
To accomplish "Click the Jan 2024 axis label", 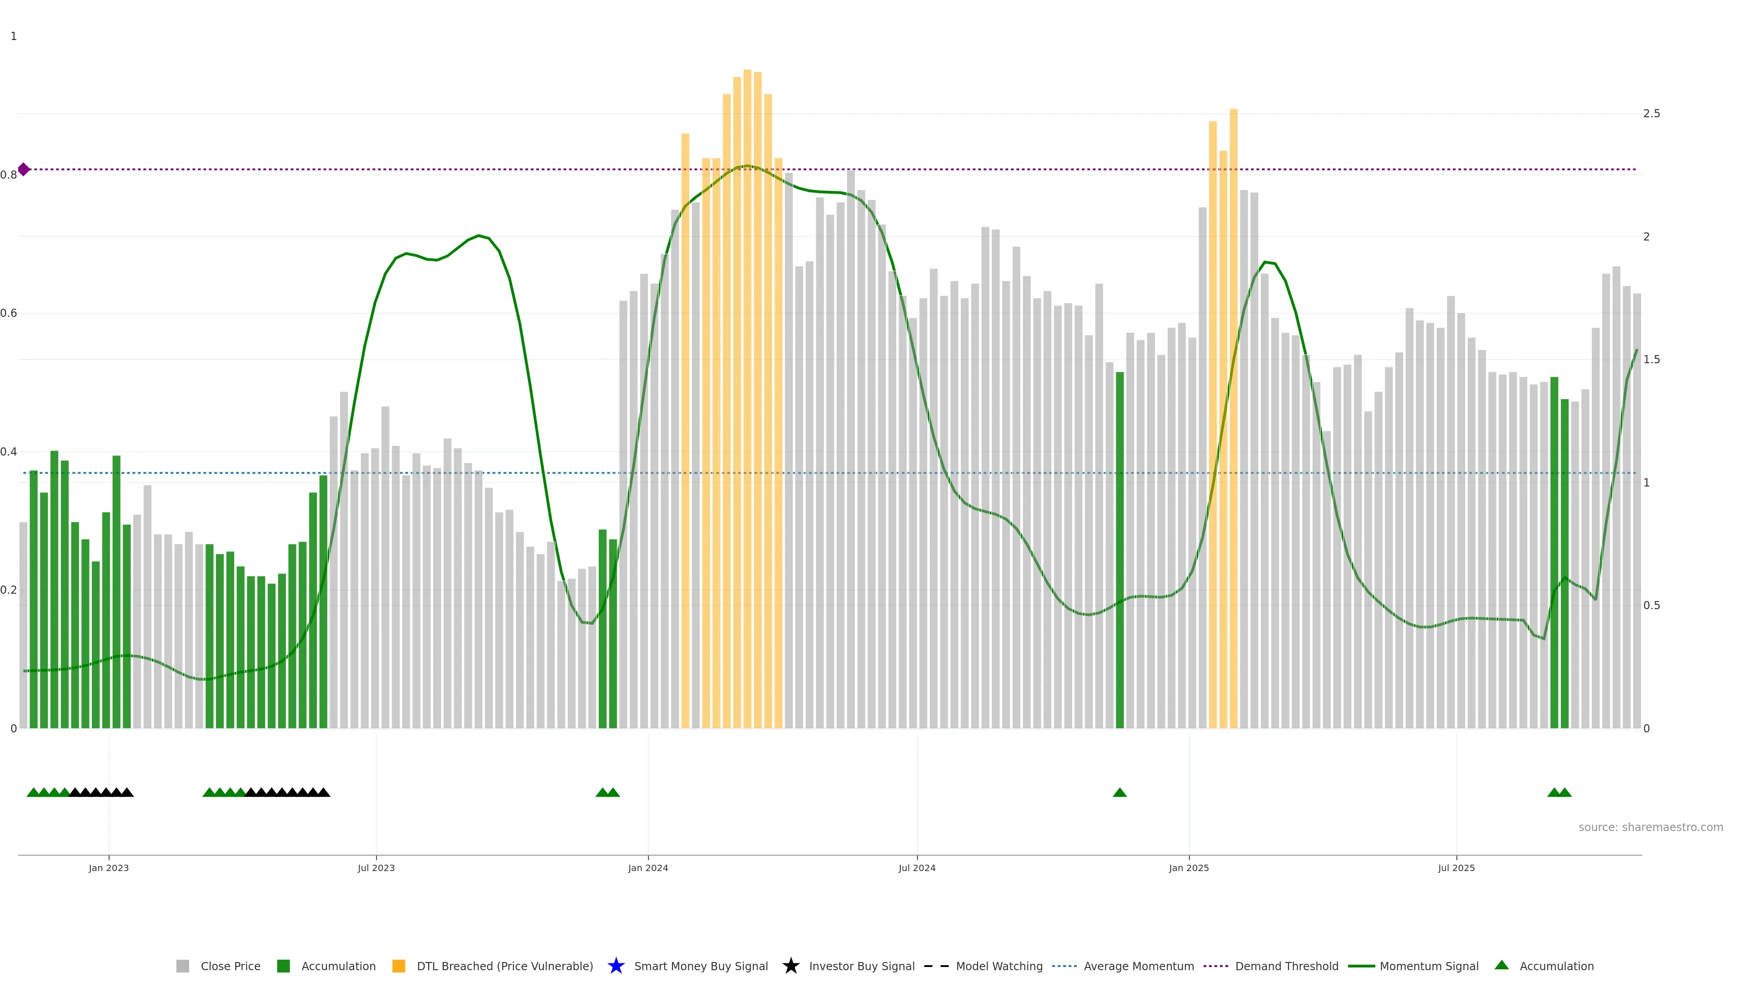I will click(648, 867).
